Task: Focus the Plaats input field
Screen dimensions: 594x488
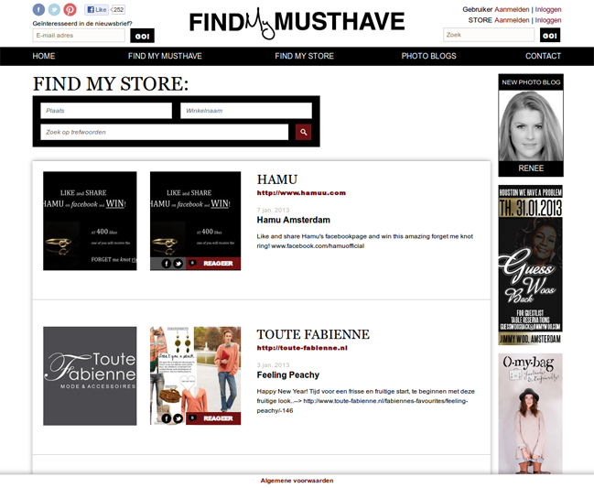Action: (106, 111)
